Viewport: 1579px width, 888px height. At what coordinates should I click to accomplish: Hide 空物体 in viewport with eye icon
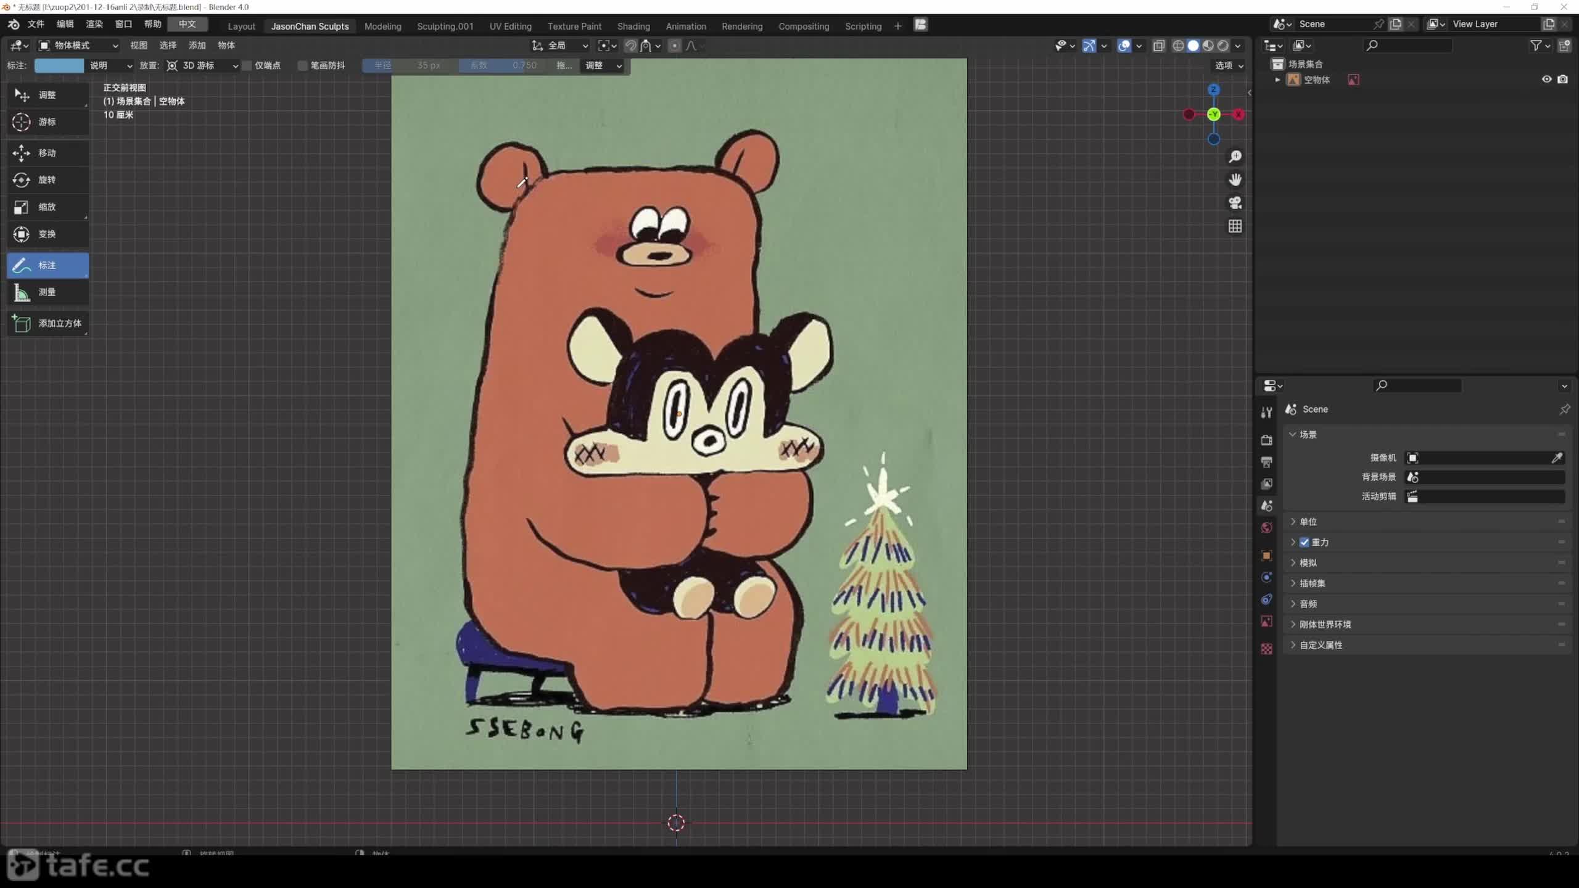coord(1547,80)
